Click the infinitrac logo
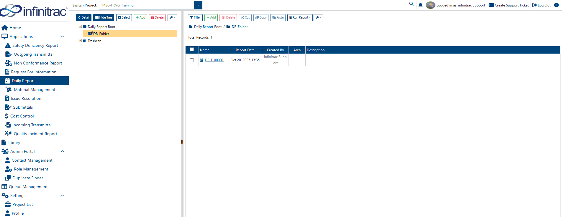 [34, 11]
